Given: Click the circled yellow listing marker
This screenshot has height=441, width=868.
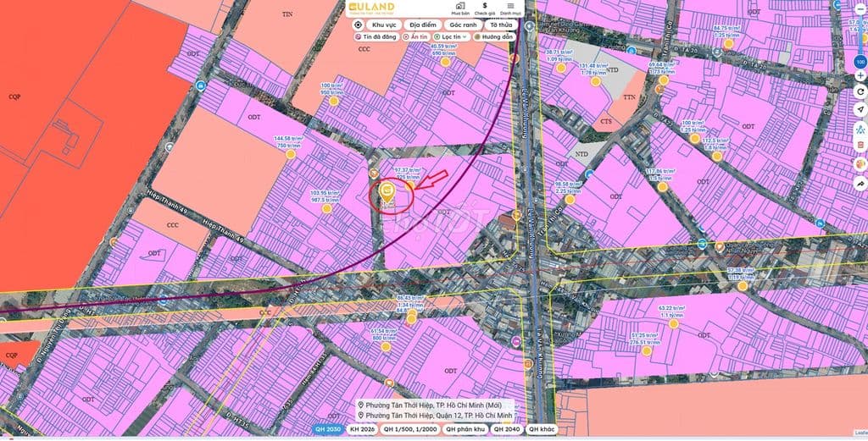Looking at the screenshot, I should (388, 191).
